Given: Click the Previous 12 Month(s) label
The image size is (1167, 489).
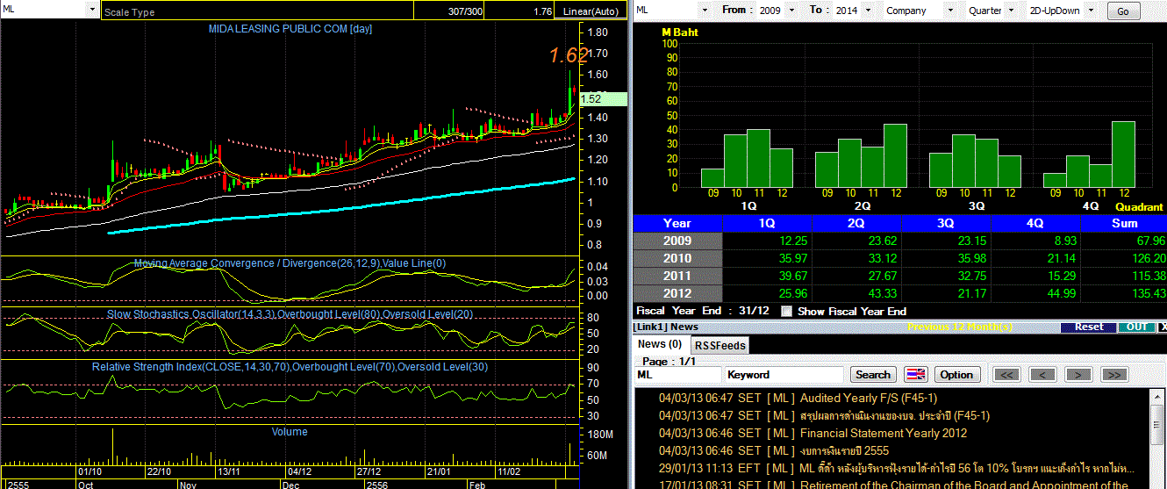Looking at the screenshot, I should (x=959, y=327).
